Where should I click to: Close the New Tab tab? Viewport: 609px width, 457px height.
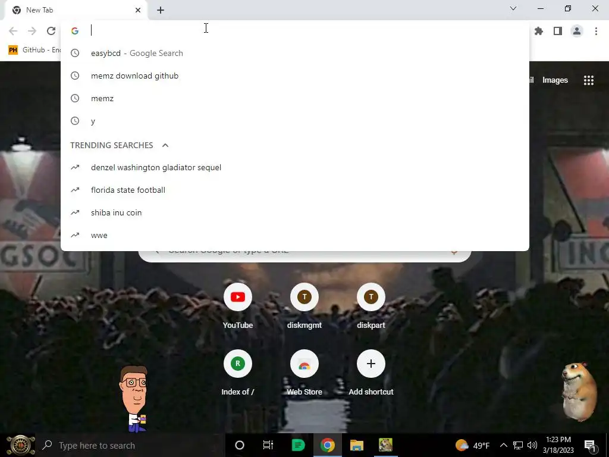click(138, 10)
